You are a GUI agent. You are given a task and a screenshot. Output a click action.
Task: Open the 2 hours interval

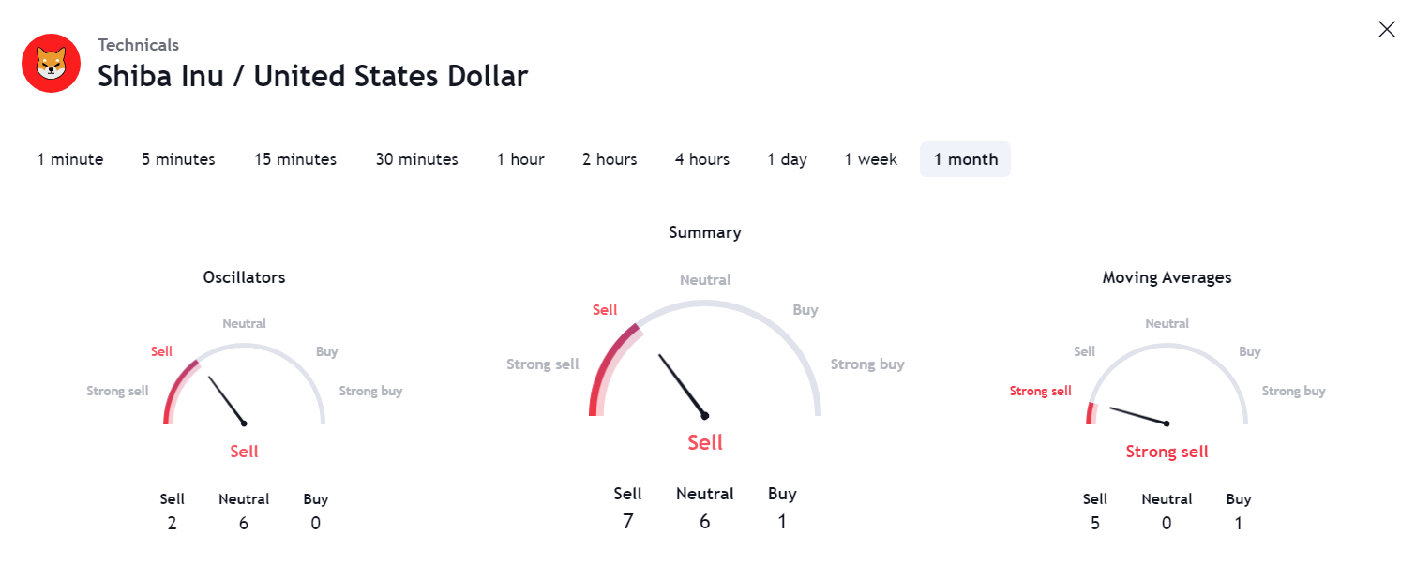(610, 159)
